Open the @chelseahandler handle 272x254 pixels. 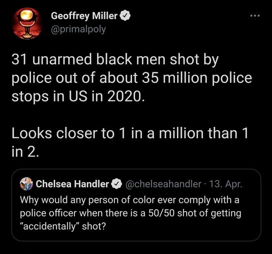(x=163, y=184)
